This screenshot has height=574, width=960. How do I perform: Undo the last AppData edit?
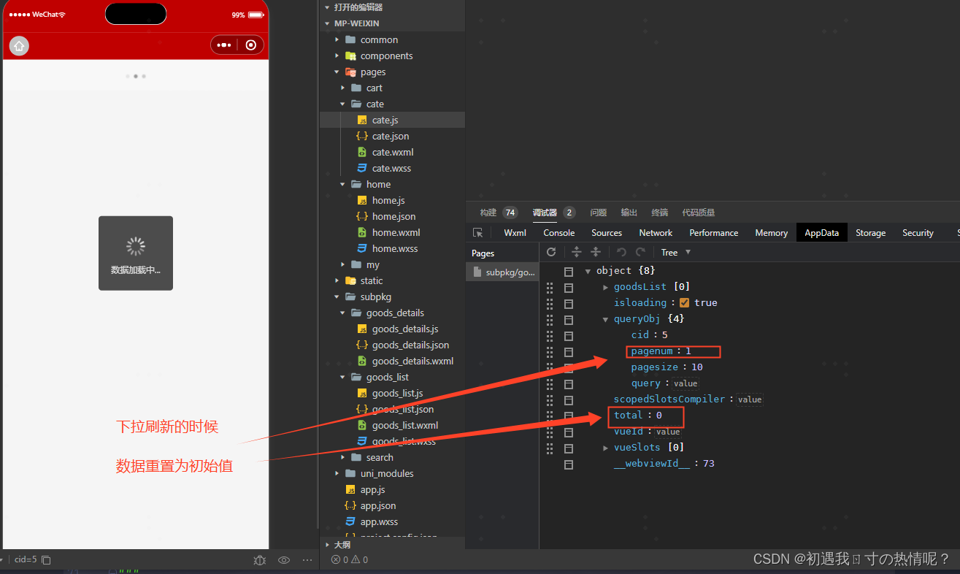621,252
